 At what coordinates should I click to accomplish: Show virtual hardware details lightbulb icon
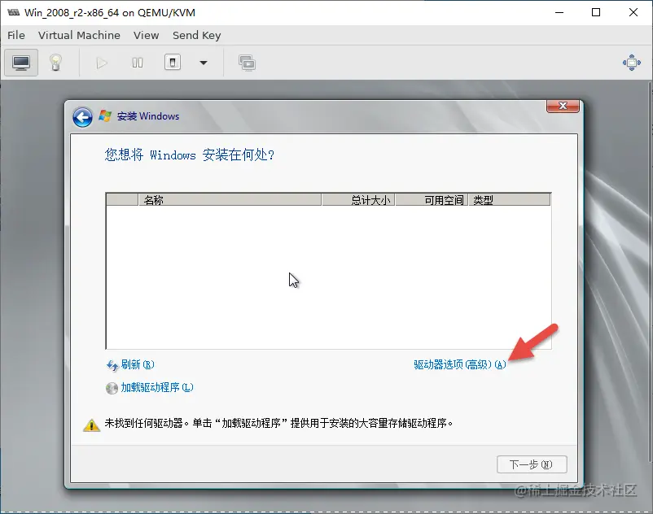56,63
